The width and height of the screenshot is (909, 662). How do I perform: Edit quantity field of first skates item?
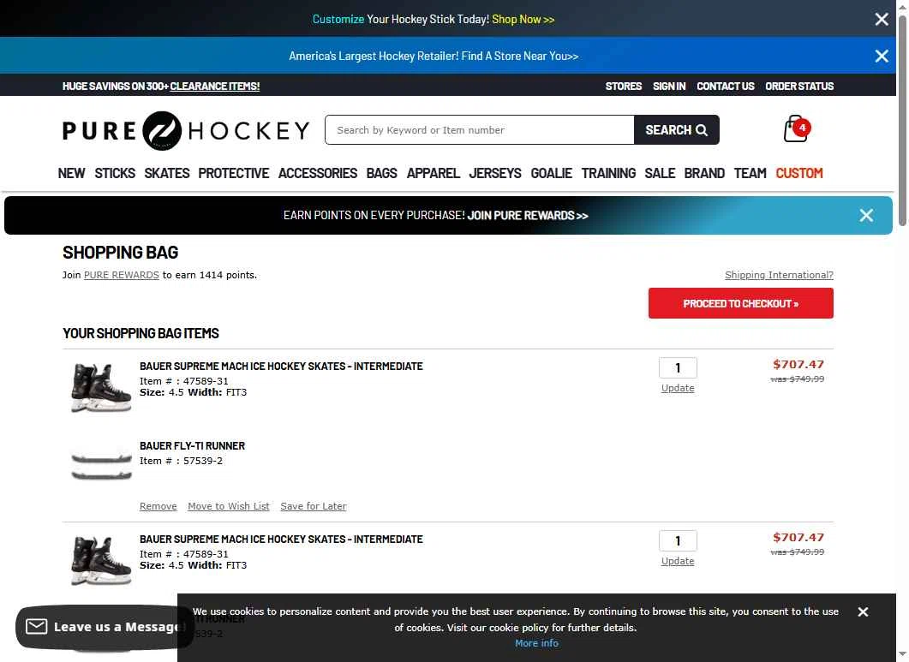(678, 367)
